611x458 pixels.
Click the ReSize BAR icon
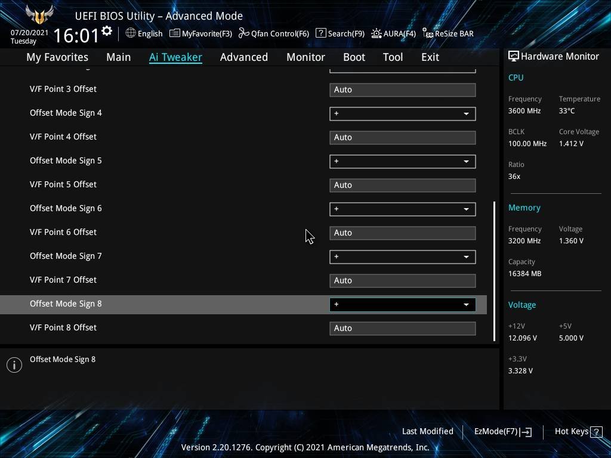point(427,33)
